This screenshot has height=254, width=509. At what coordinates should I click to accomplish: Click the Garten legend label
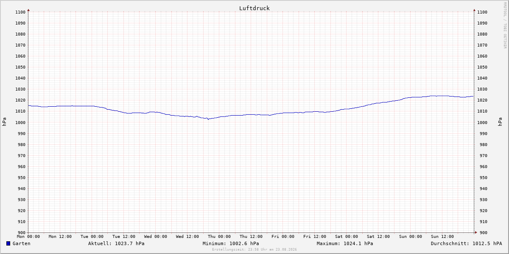[x=21, y=243]
